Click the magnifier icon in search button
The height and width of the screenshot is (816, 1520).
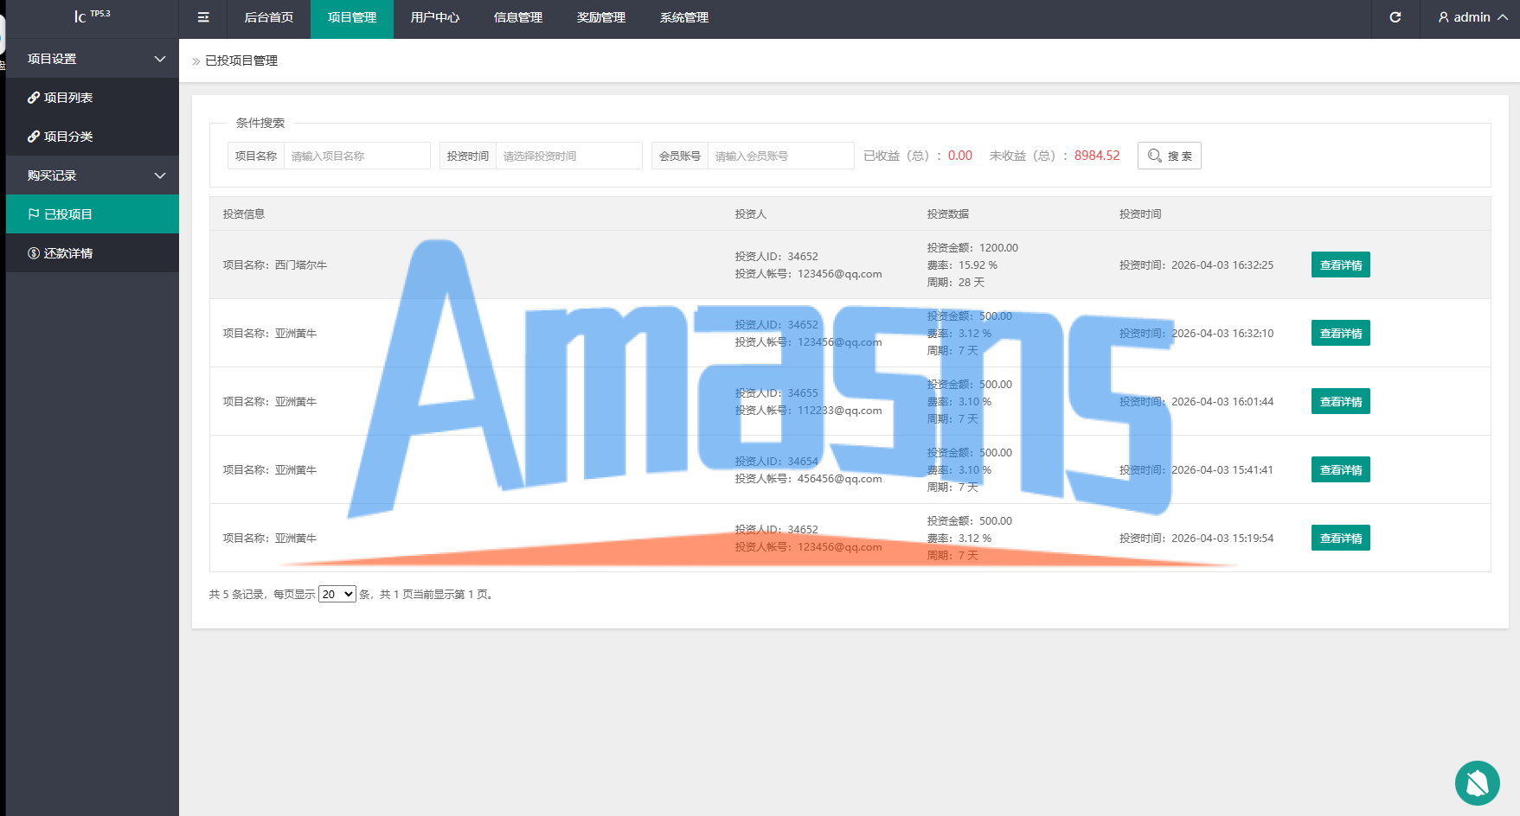pyautogui.click(x=1155, y=156)
